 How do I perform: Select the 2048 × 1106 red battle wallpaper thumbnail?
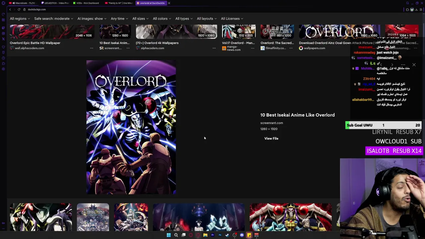[52, 32]
